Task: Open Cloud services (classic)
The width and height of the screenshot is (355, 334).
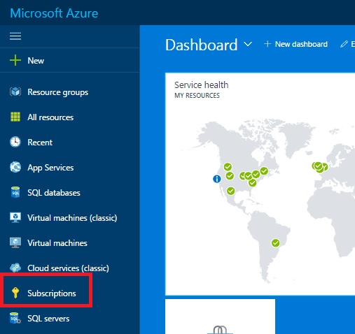Action: (68, 268)
